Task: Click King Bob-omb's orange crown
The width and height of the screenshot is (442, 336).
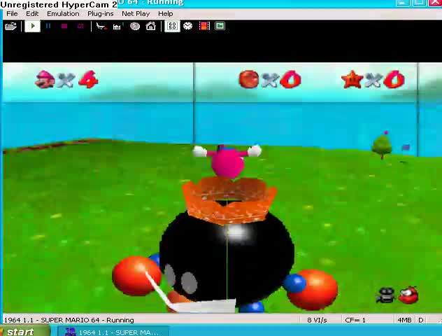Action: pyautogui.click(x=229, y=199)
